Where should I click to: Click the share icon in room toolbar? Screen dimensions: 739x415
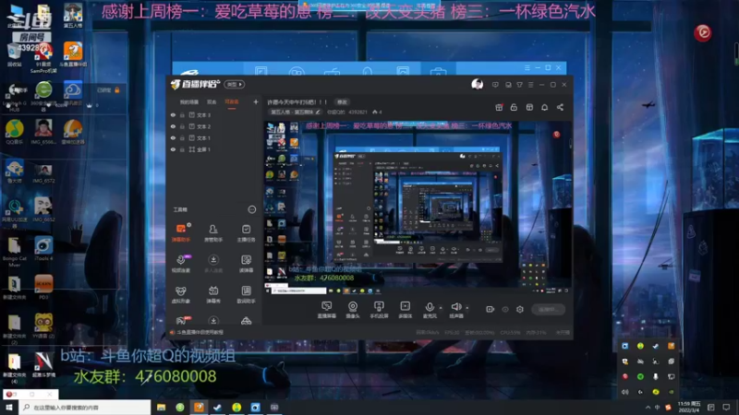click(x=560, y=107)
